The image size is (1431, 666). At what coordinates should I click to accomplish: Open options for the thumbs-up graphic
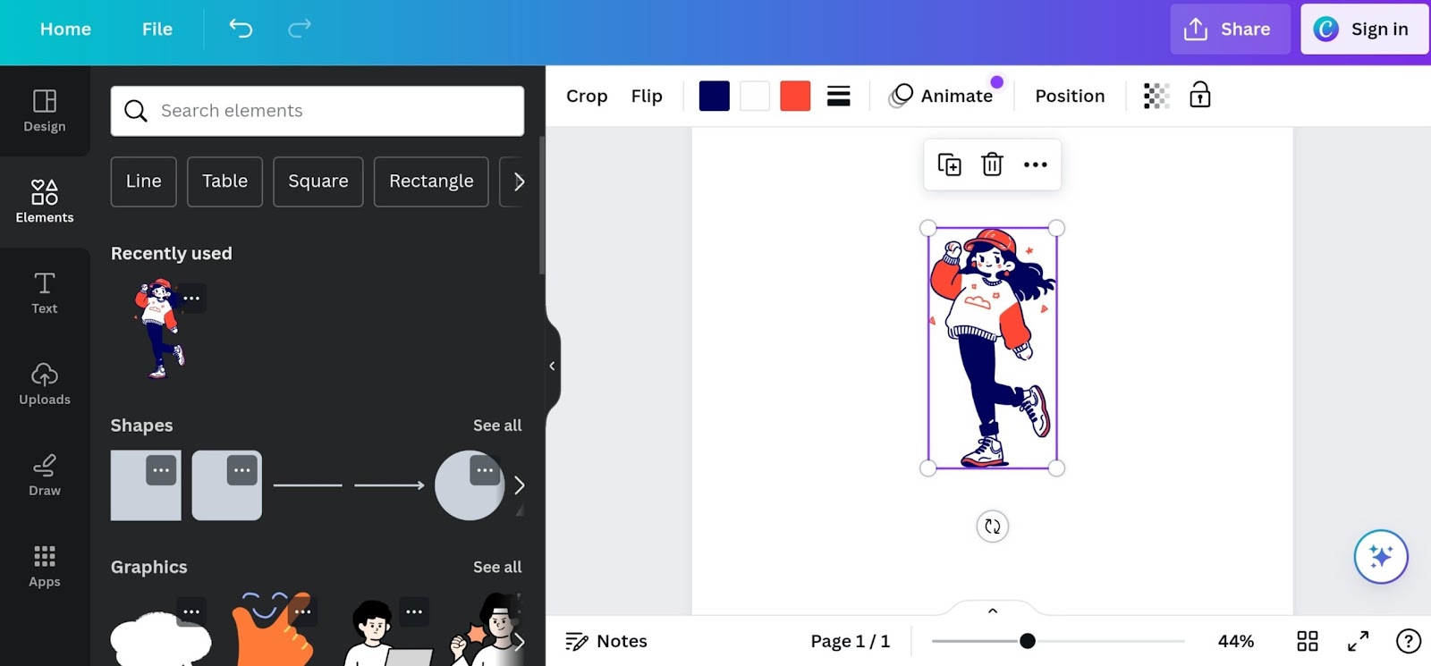click(x=302, y=611)
